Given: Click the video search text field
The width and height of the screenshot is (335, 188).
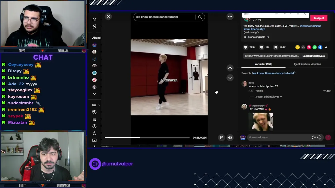Looking at the screenshot, I should tap(164, 17).
